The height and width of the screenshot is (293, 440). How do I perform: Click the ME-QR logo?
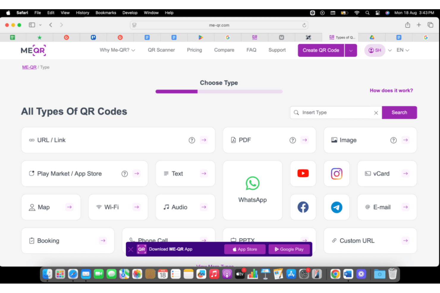click(33, 50)
